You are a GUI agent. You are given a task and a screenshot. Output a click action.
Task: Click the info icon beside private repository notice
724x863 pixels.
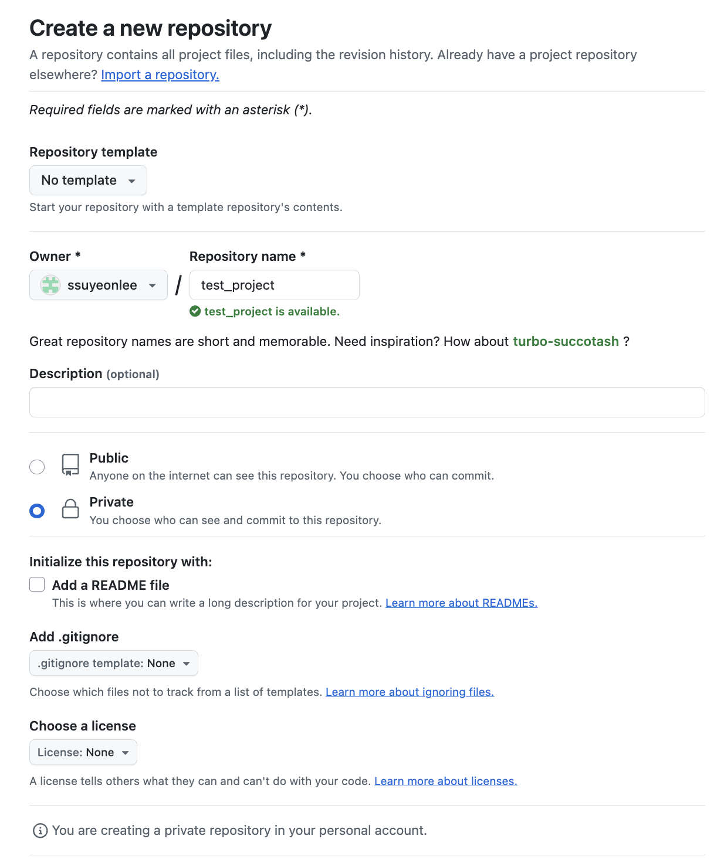[x=40, y=831]
